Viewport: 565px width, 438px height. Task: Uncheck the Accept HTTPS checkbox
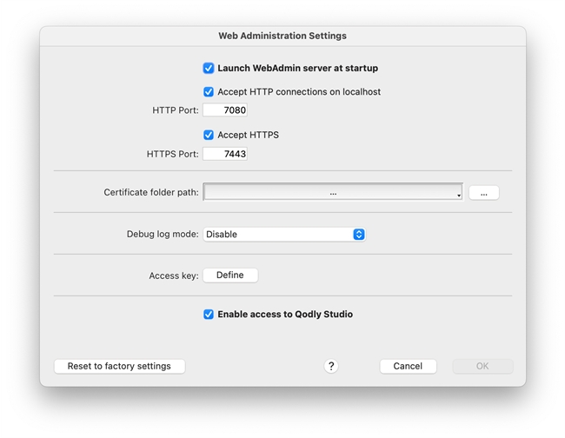[x=209, y=135]
